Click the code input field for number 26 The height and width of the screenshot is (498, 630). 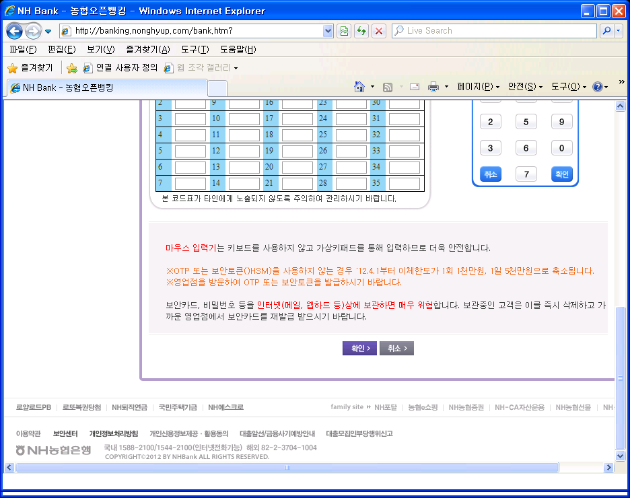[x=351, y=151]
